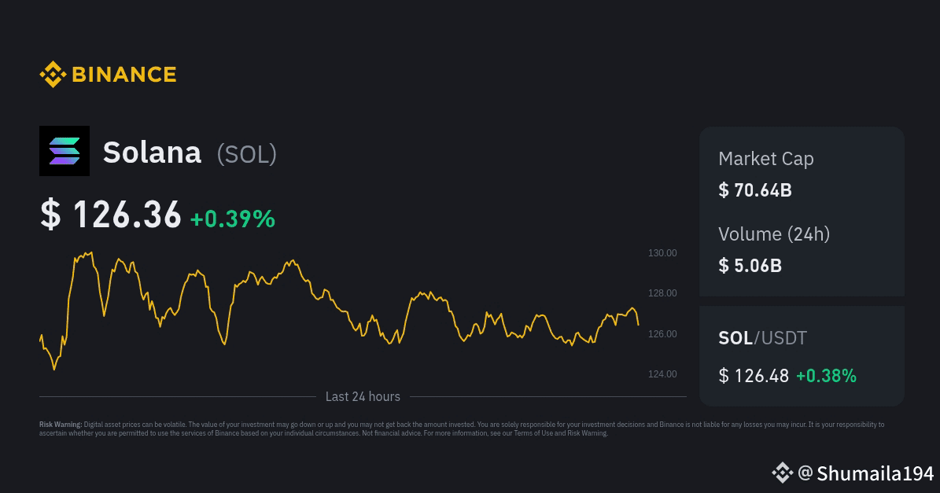This screenshot has height=493, width=940.
Task: Click the (SOL) ticker symbol
Action: (x=247, y=154)
